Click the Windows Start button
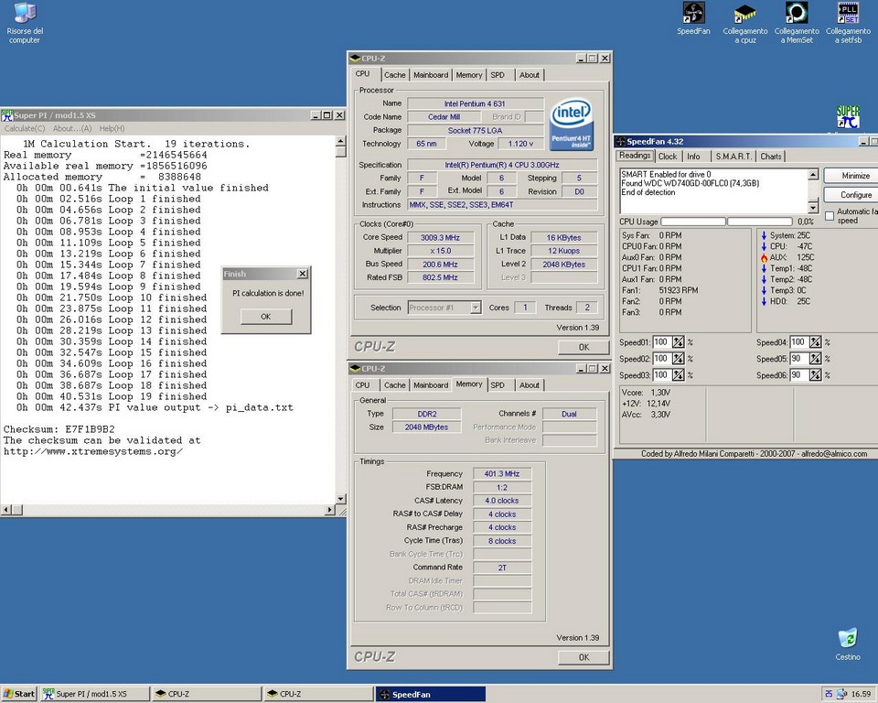878x703 pixels. (x=19, y=694)
